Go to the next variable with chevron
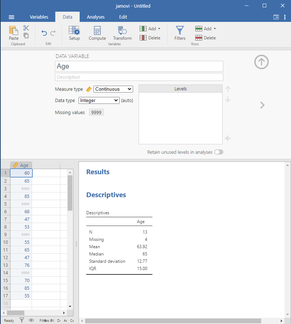 pos(262,105)
